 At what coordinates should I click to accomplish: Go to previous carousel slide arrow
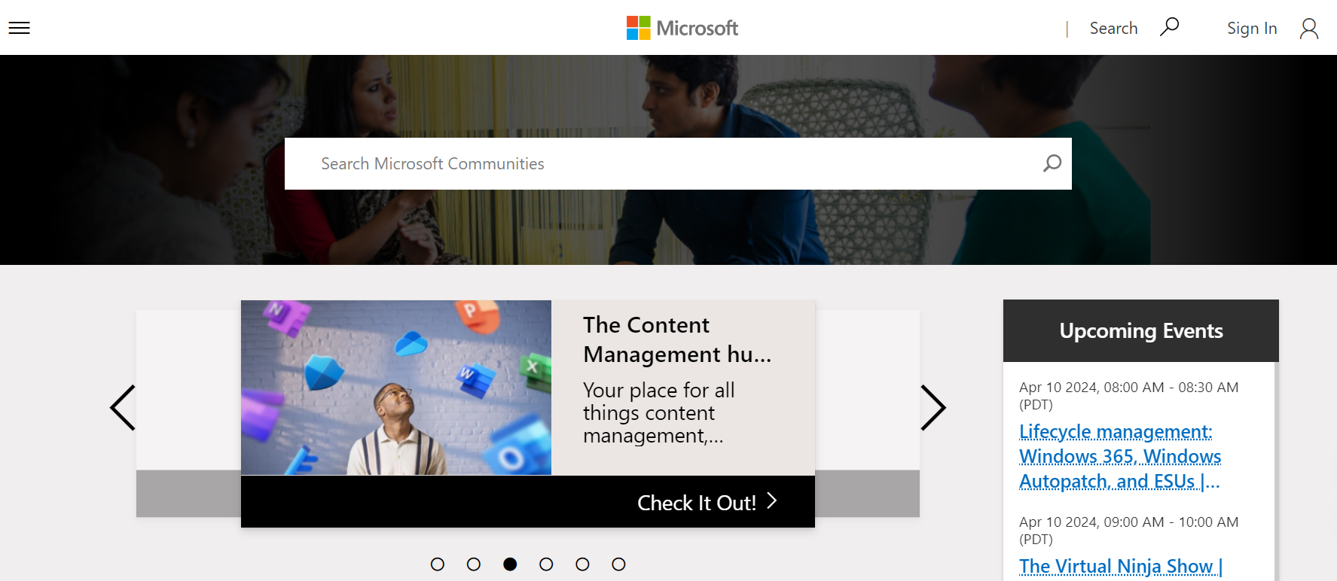(123, 408)
